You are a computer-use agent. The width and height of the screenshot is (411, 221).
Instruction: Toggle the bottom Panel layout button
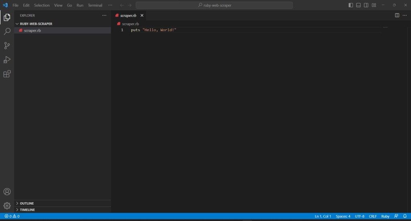click(358, 5)
